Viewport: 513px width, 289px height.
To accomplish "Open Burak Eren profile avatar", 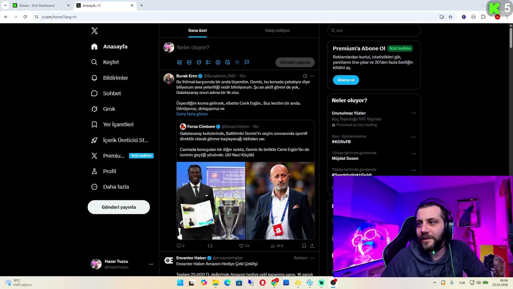I will click(x=169, y=78).
